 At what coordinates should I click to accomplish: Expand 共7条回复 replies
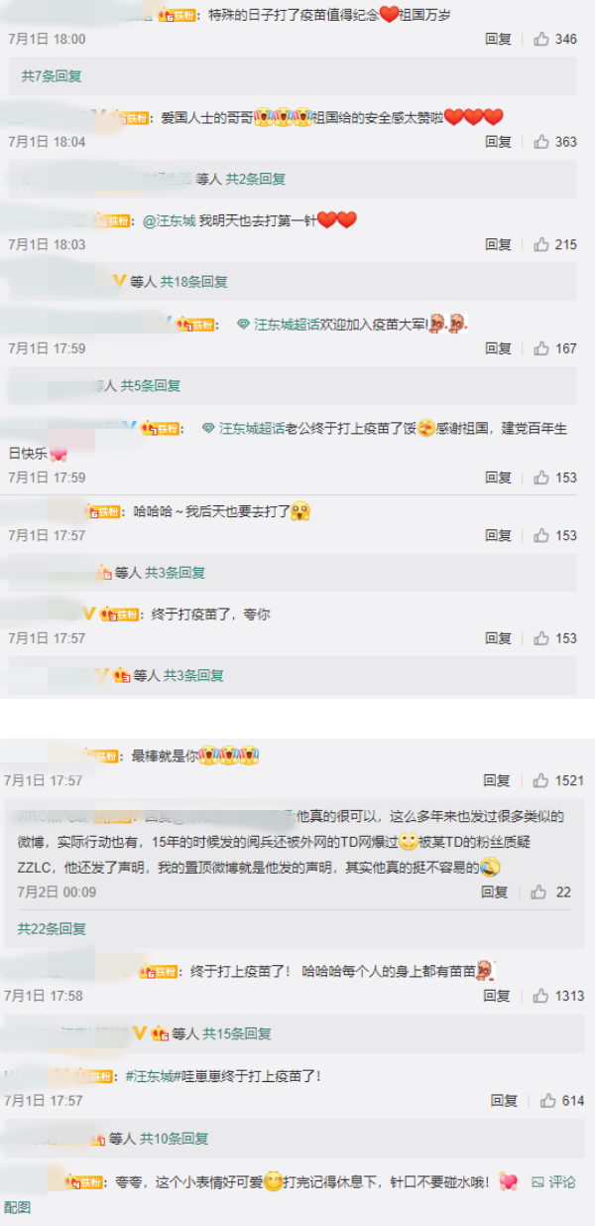point(52,76)
